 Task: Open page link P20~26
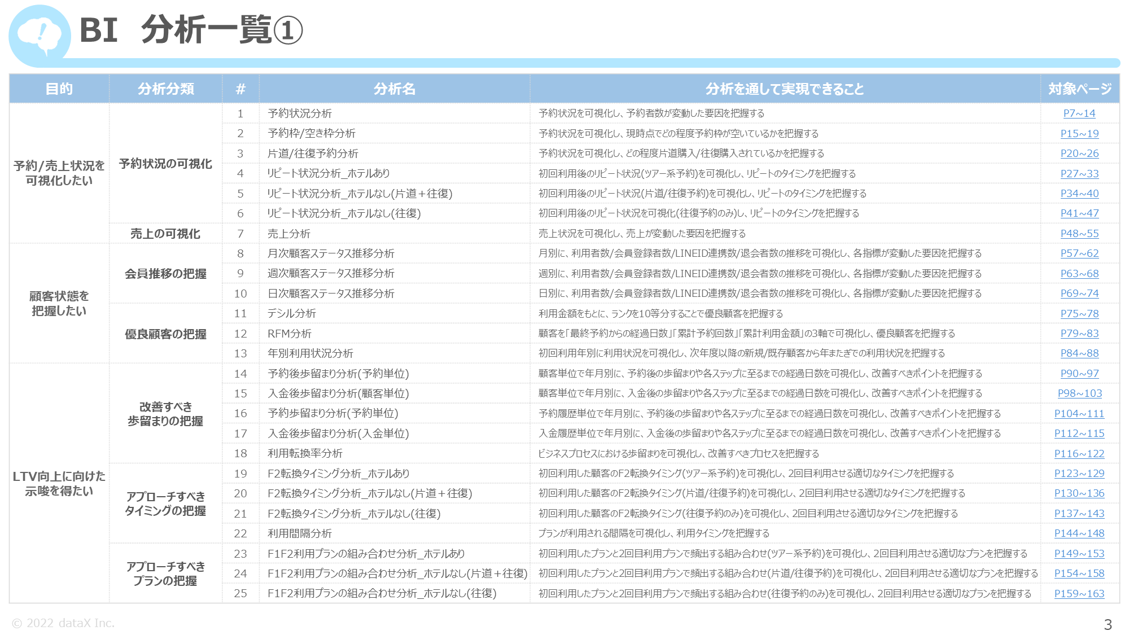(x=1079, y=154)
